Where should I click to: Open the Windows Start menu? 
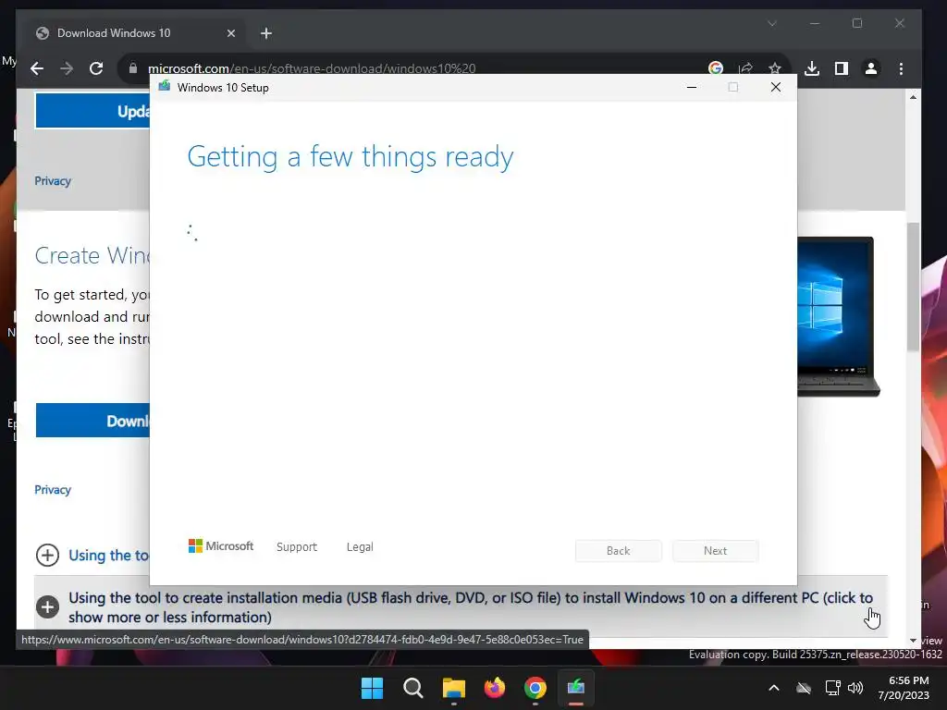click(372, 688)
